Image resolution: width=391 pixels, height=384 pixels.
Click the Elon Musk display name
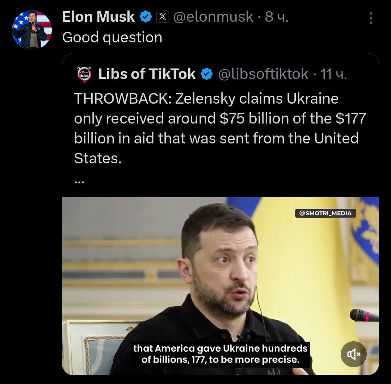(x=98, y=17)
